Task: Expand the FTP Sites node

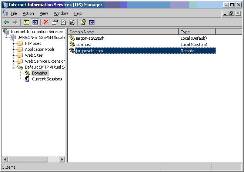Action: click(14, 43)
